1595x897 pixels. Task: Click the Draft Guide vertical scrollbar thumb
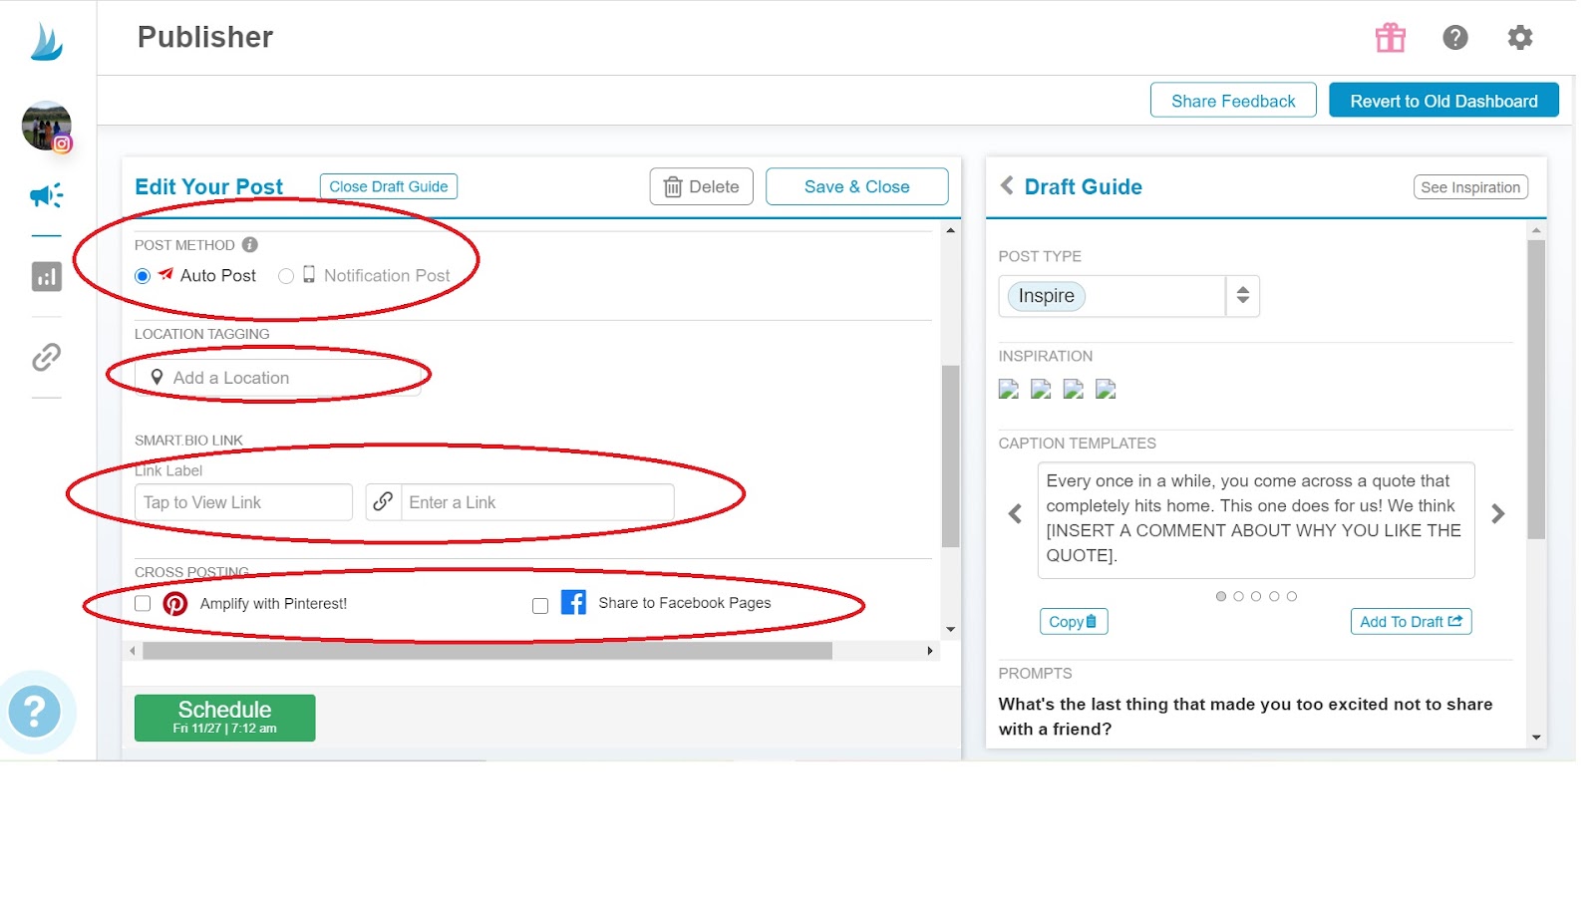click(x=1536, y=389)
